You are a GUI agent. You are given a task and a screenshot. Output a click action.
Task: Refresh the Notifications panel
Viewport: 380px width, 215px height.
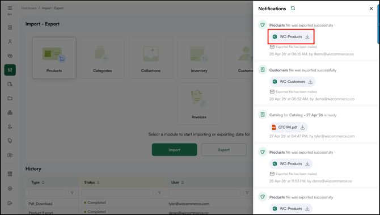tap(293, 9)
